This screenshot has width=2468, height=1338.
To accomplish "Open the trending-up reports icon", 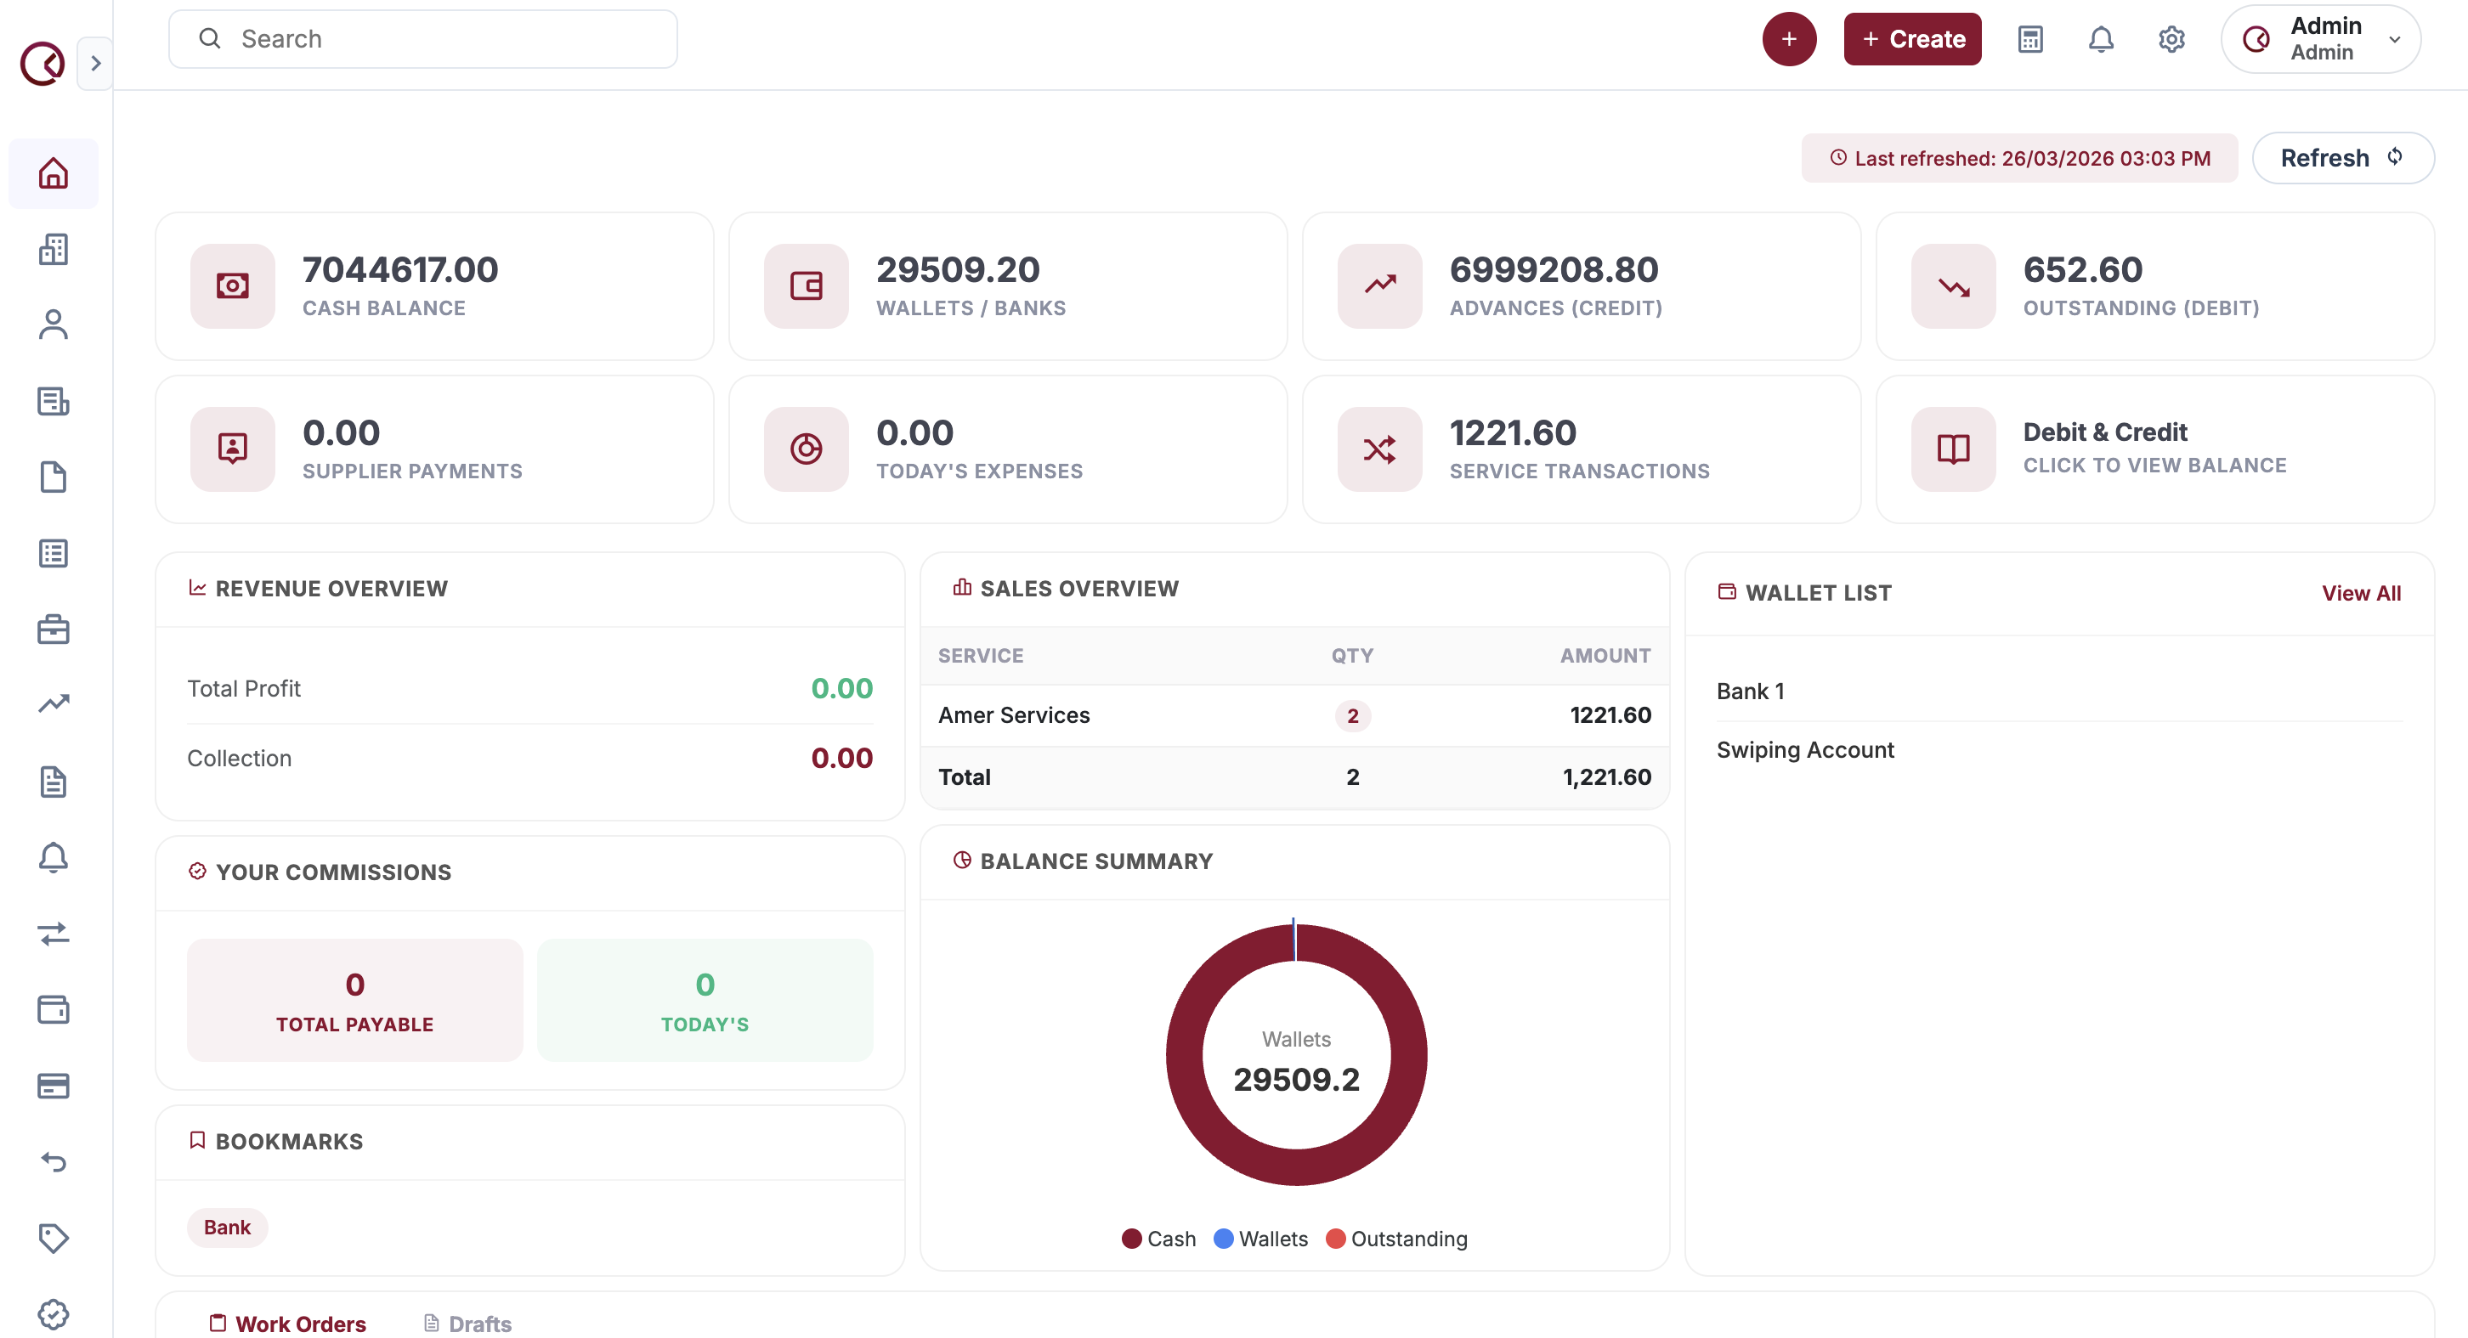I will tap(53, 703).
